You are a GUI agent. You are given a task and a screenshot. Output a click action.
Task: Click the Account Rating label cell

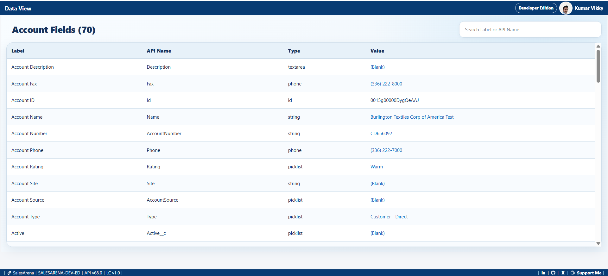click(x=27, y=167)
